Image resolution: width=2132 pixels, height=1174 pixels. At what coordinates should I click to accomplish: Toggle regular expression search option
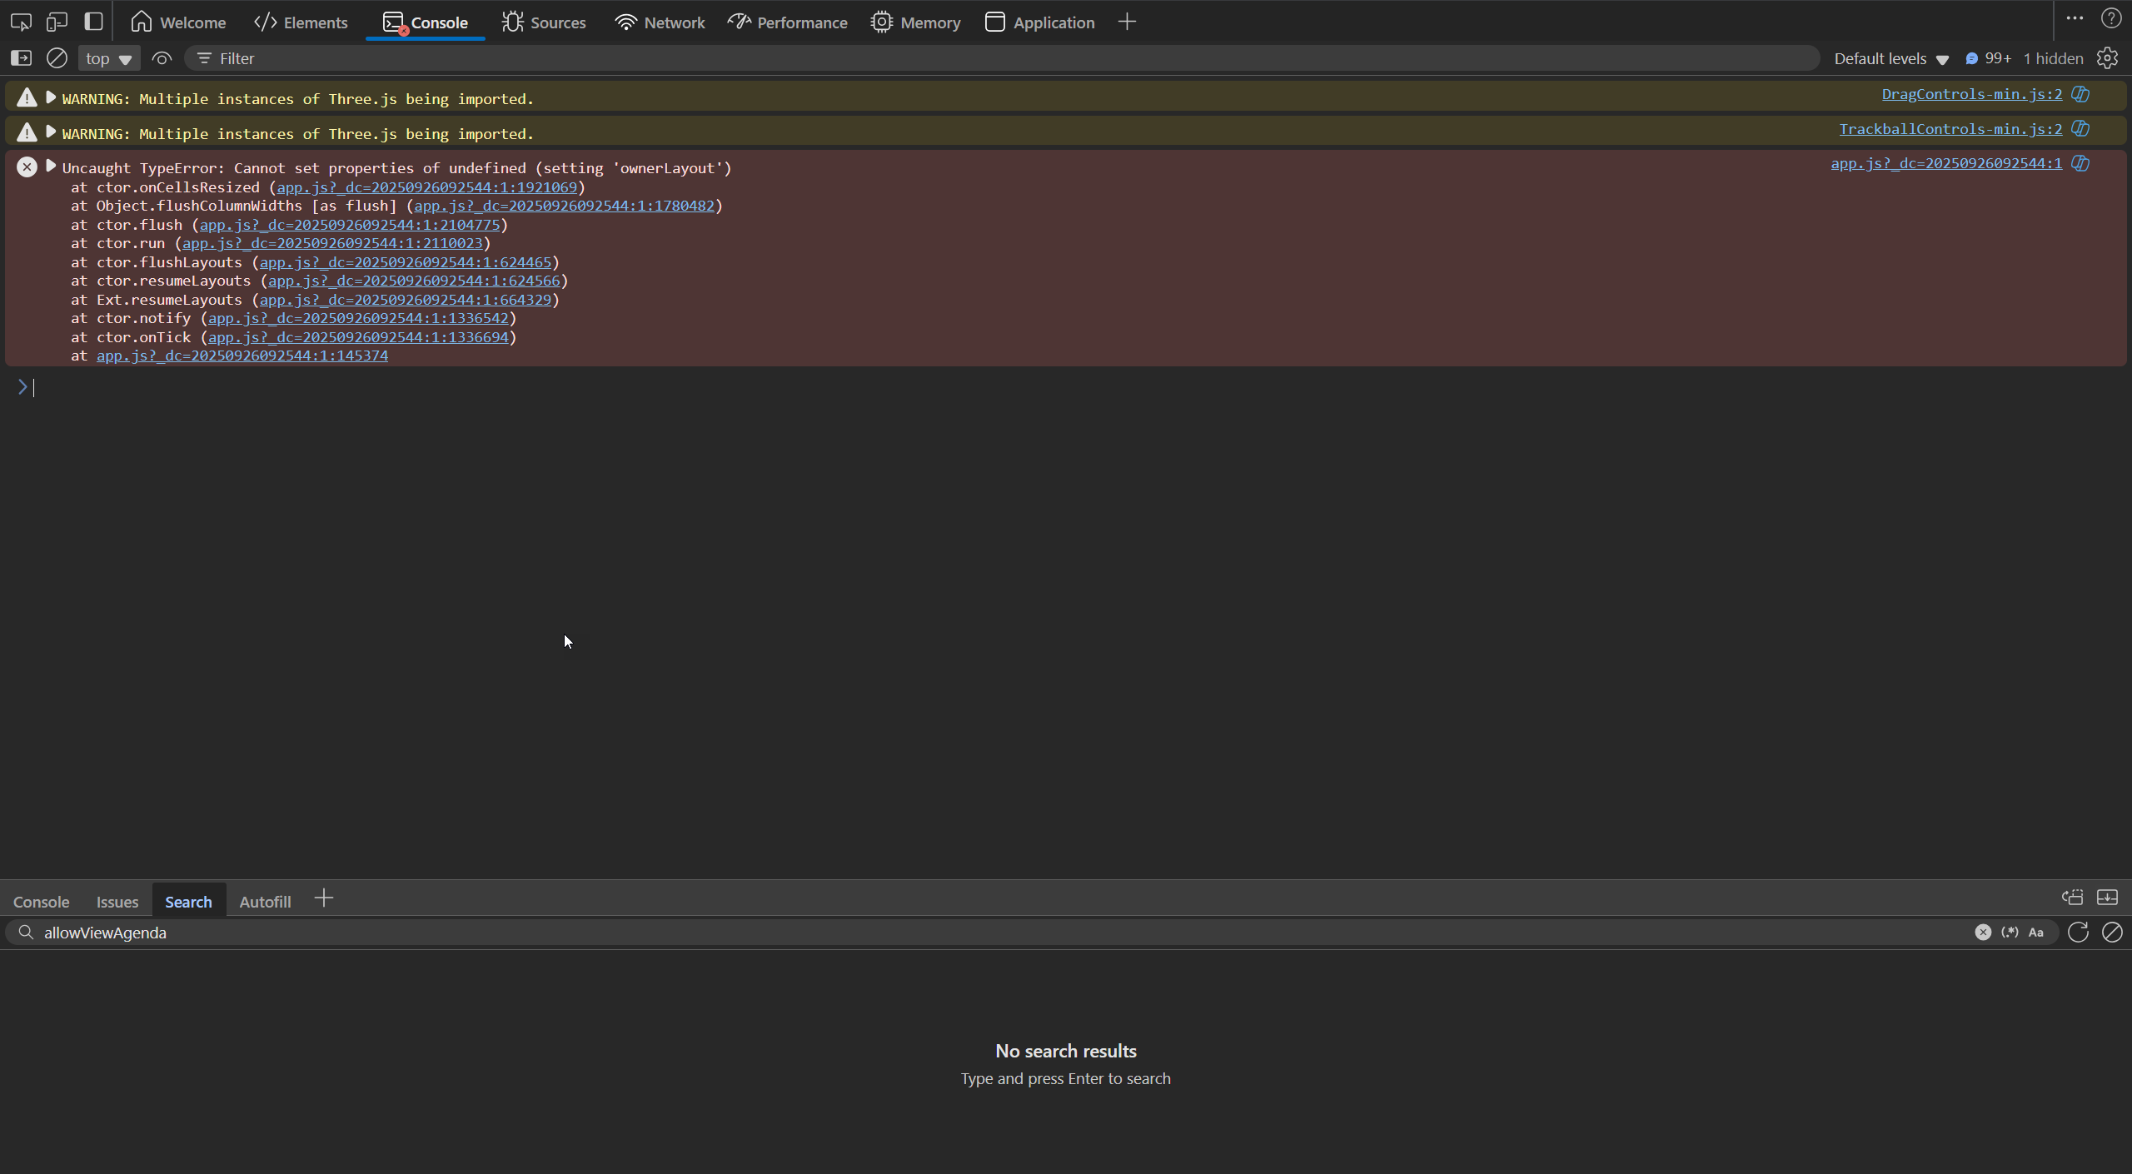(x=2010, y=933)
